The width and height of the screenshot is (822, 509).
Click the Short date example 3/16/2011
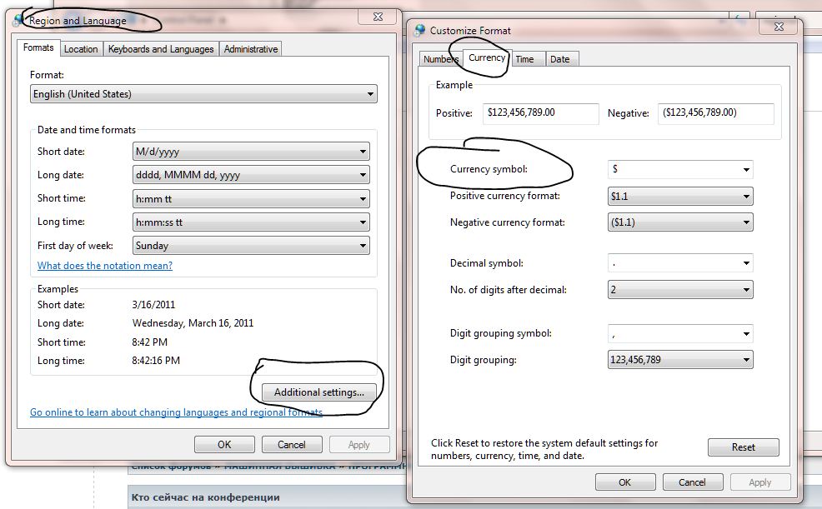153,305
